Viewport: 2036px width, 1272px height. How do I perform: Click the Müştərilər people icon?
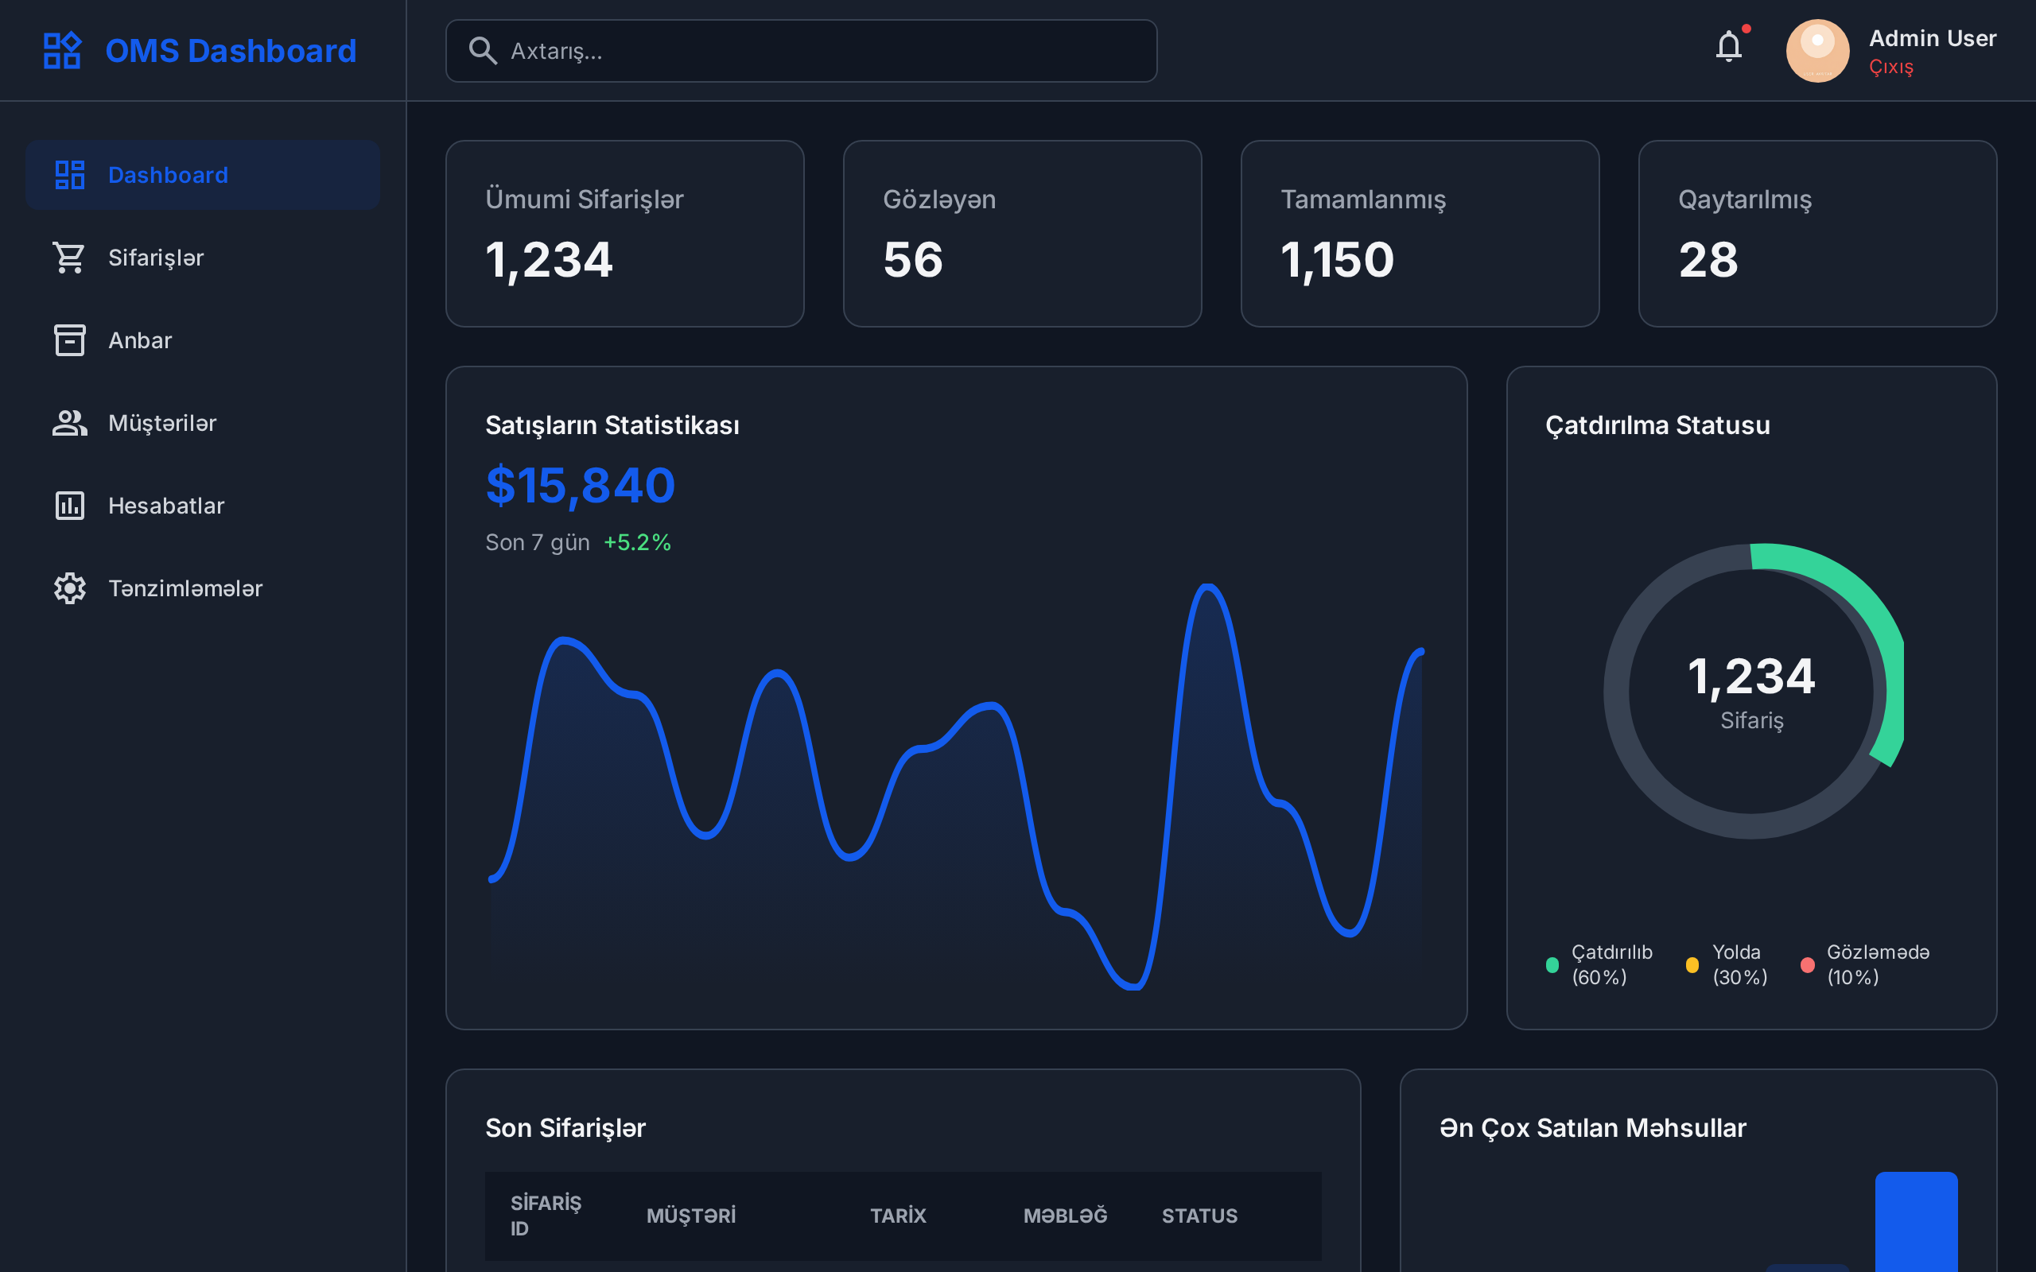(x=69, y=423)
